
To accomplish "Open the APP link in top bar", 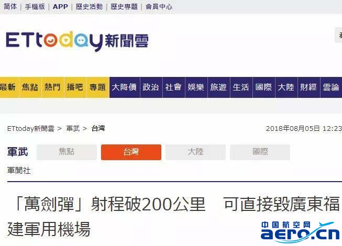I will (x=60, y=6).
